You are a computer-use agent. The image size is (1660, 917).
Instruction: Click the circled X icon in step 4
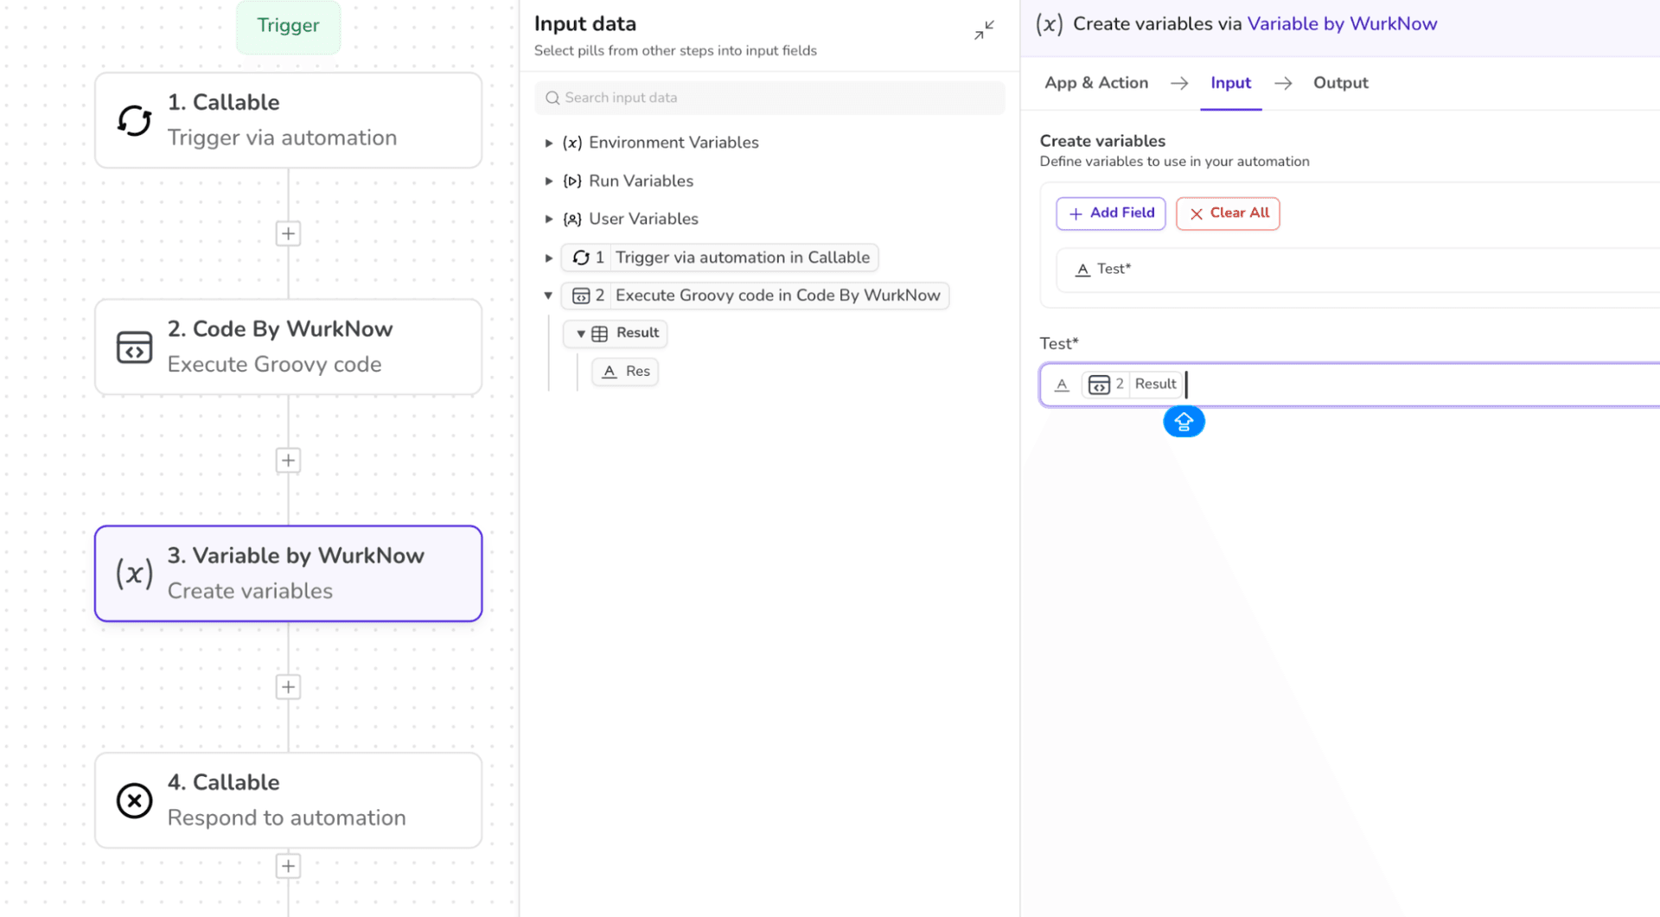click(x=135, y=800)
